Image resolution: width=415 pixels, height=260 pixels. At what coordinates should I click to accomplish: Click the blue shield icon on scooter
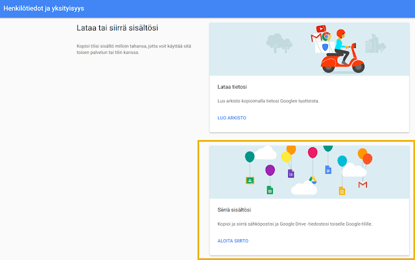tap(324, 47)
